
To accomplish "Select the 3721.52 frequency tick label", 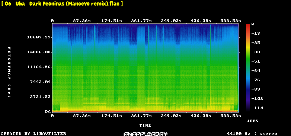I will (x=40, y=97).
